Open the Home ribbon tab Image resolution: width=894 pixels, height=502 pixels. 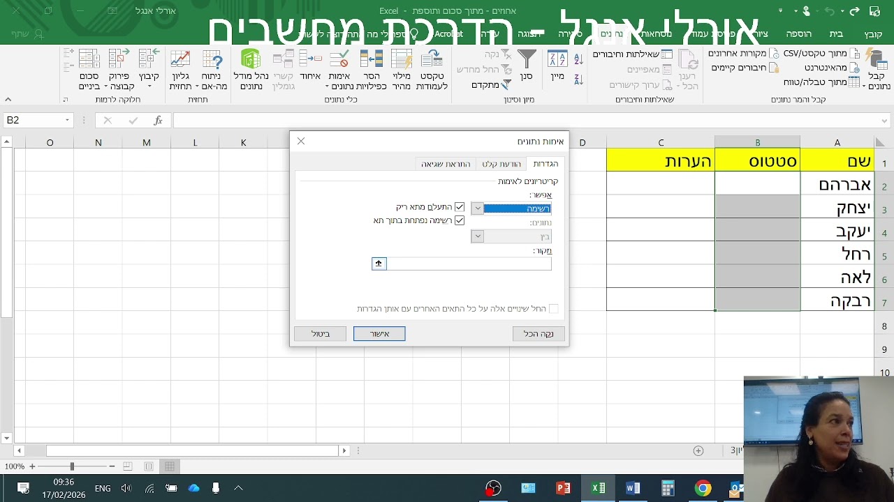(836, 33)
